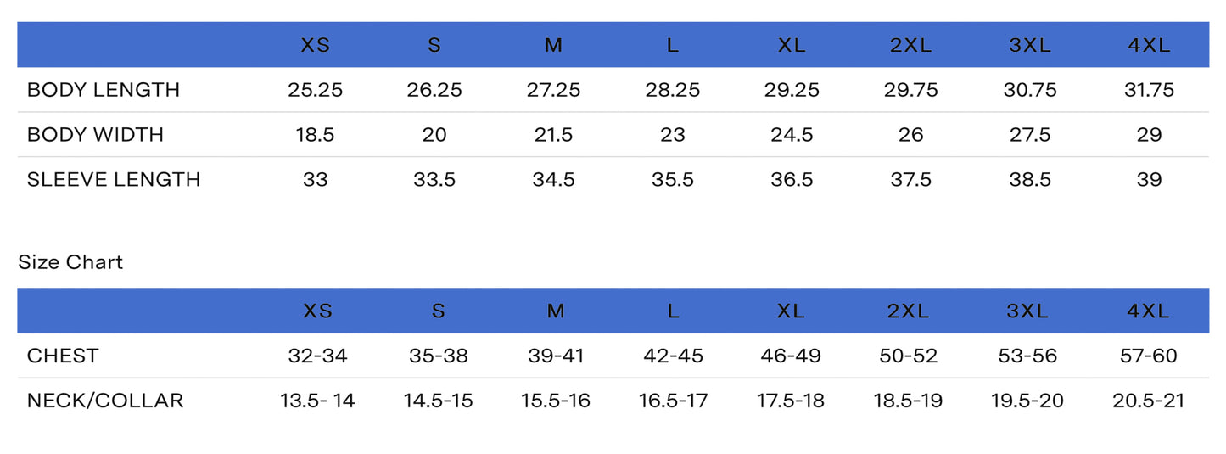This screenshot has width=1226, height=454.
Task: Select the 50-52 chest range cell
Action: click(909, 356)
